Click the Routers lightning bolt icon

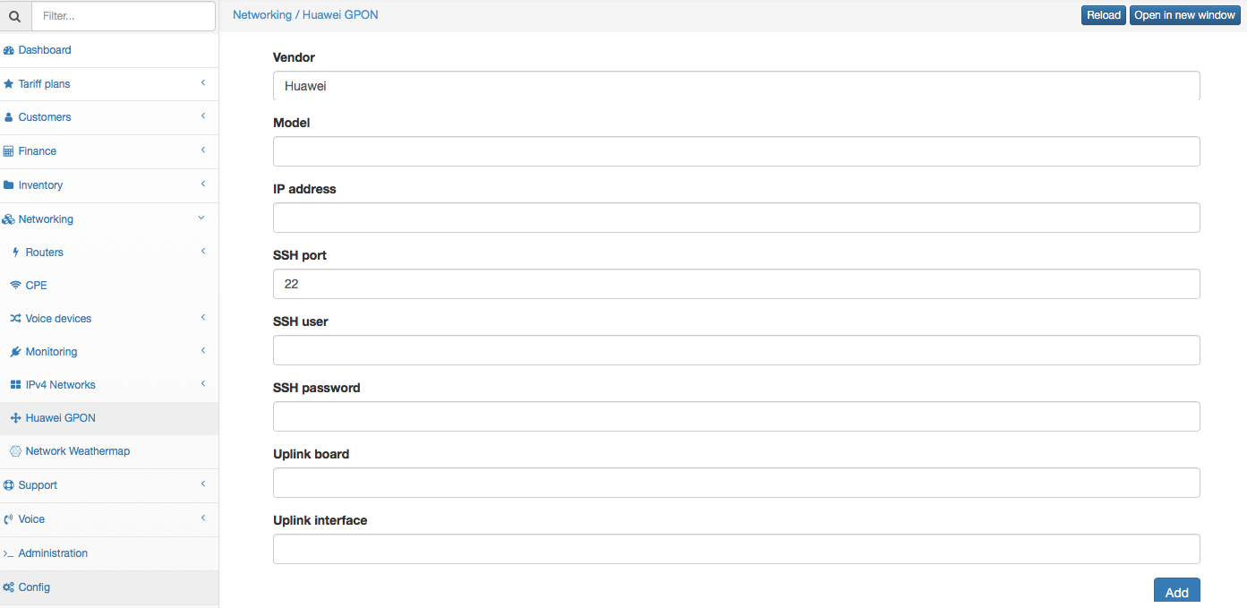pyautogui.click(x=15, y=253)
